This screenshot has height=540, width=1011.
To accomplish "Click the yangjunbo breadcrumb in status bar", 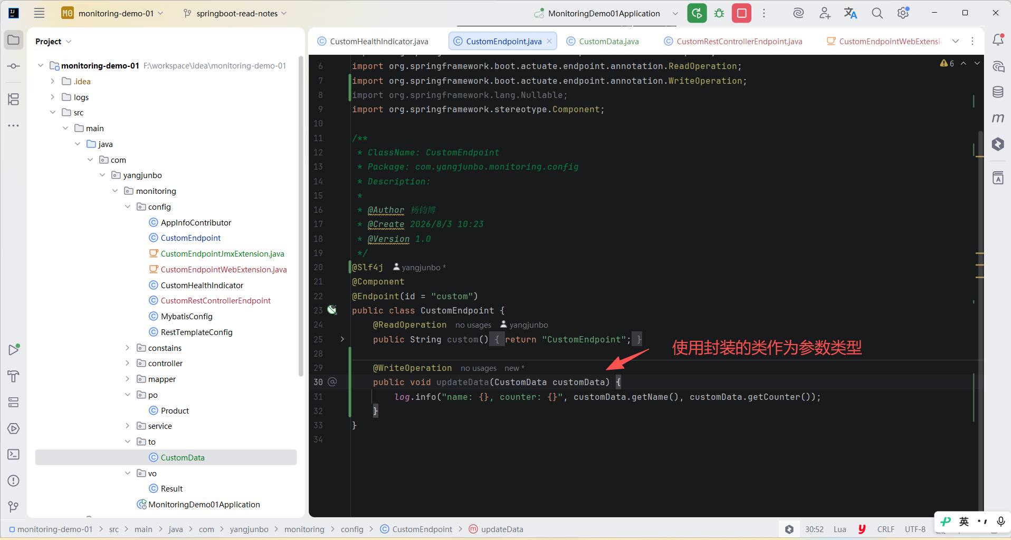I will pyautogui.click(x=249, y=529).
